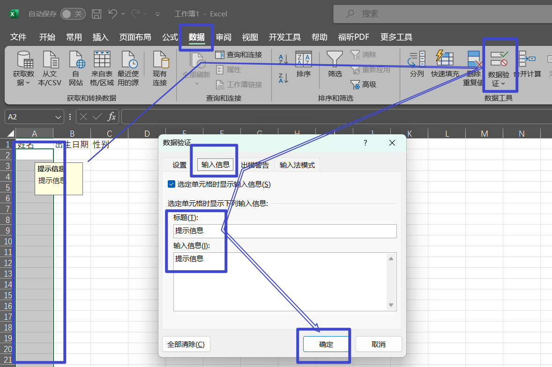Uncheck 选定单元格时显示输入信息 checkbox
Screen dimensions: 552x367
(172, 184)
